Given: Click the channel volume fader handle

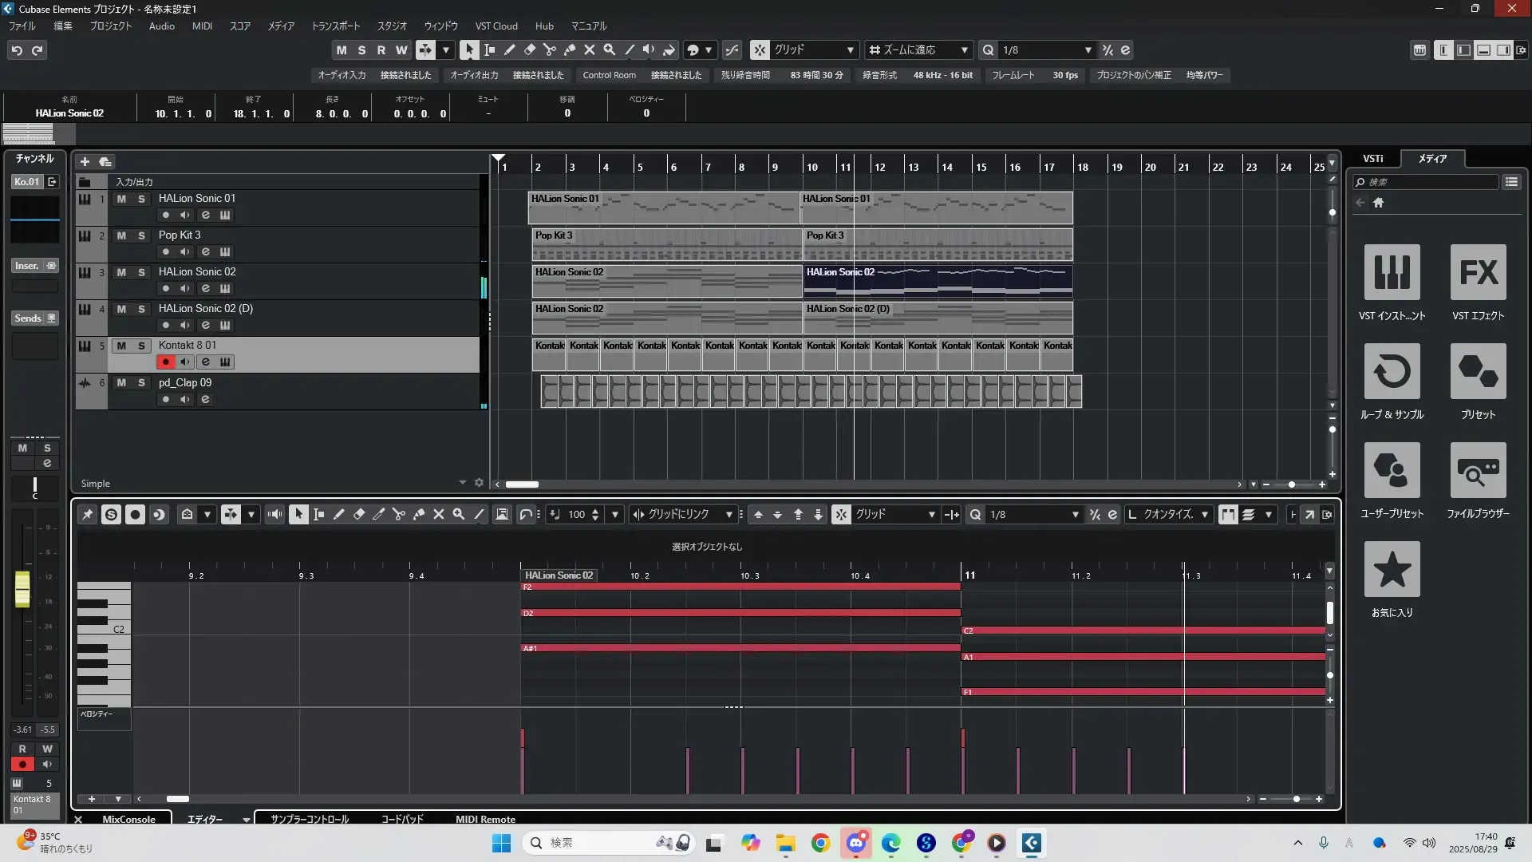Looking at the screenshot, I should pos(22,588).
